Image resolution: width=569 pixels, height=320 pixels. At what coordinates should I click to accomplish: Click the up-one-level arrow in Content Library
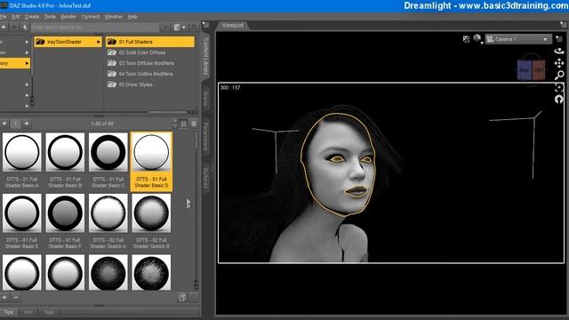point(25,28)
